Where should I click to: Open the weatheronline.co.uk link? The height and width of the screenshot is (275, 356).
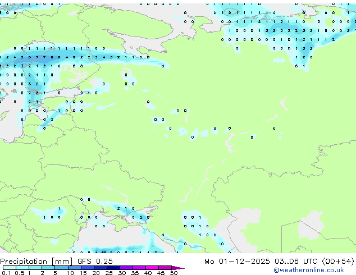tap(309, 270)
